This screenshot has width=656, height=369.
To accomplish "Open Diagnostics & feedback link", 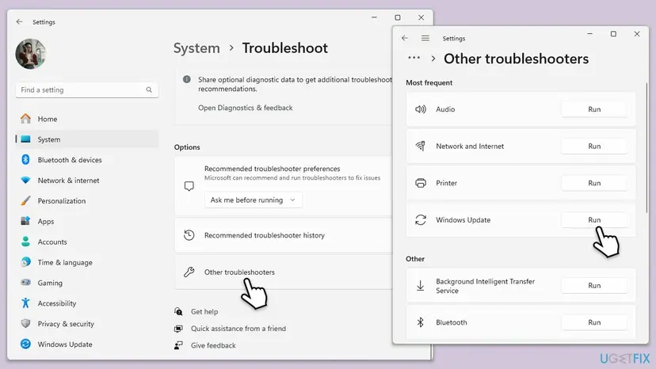I will [x=245, y=108].
